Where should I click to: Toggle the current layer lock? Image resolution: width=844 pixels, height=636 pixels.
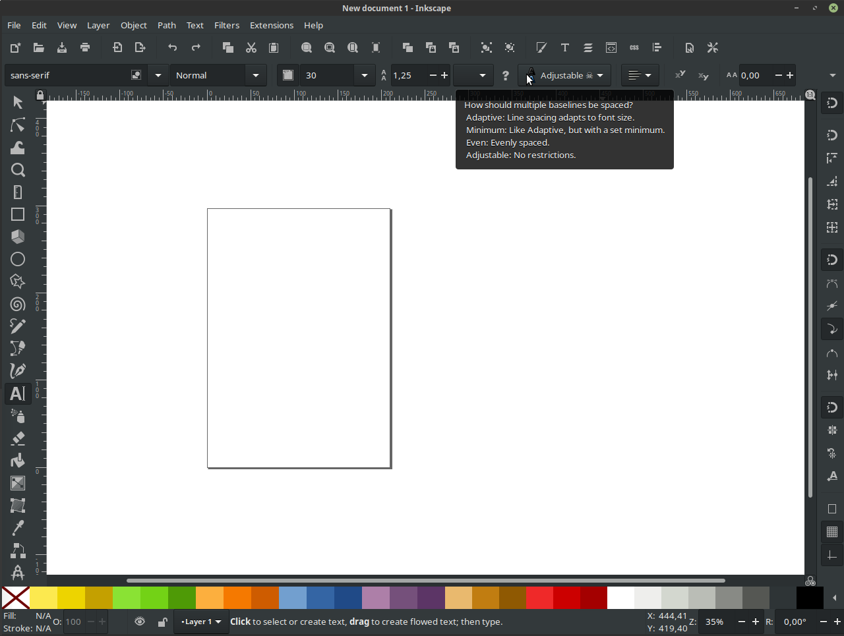[162, 622]
